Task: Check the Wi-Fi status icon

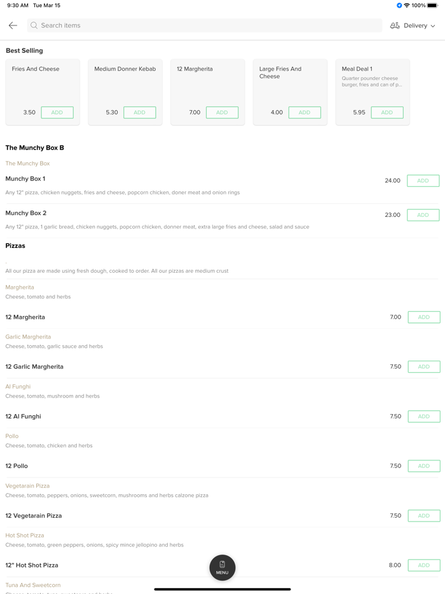Action: tap(407, 6)
